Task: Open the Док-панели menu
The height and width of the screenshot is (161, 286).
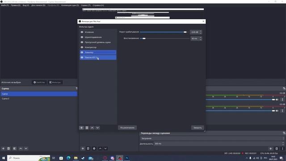Action: (x=38, y=5)
